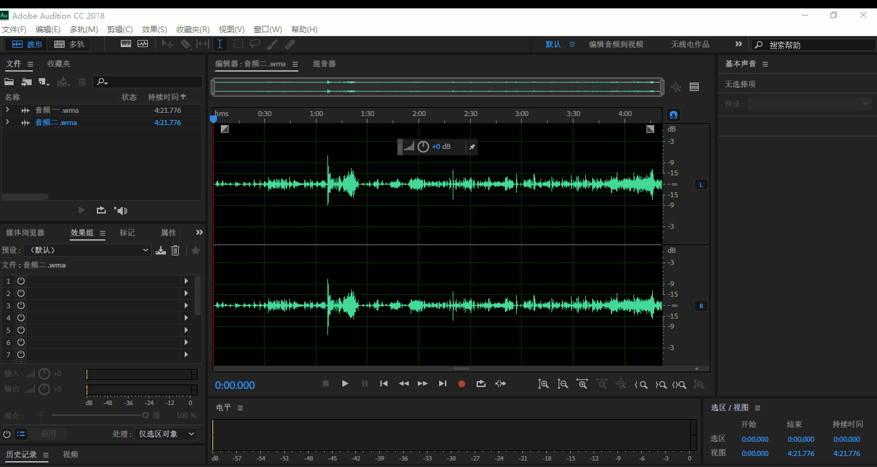Image resolution: width=877 pixels, height=467 pixels.
Task: Switch to the 混音器 tab
Action: 324,64
